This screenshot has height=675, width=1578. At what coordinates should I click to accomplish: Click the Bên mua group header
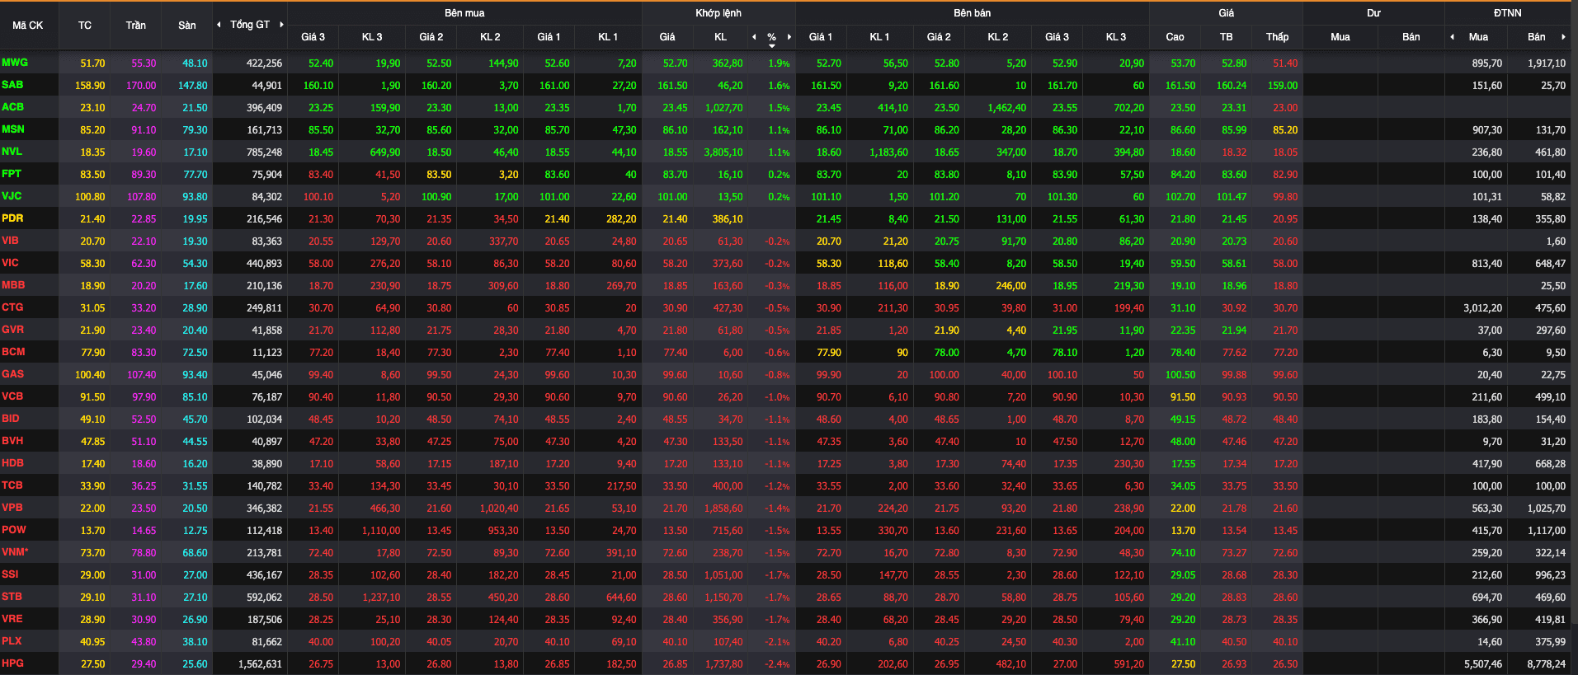[464, 13]
